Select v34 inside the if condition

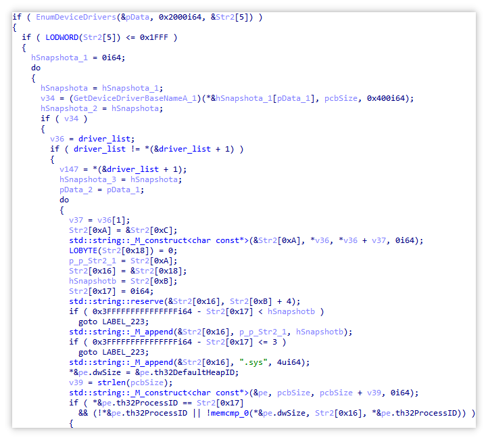[x=71, y=118]
